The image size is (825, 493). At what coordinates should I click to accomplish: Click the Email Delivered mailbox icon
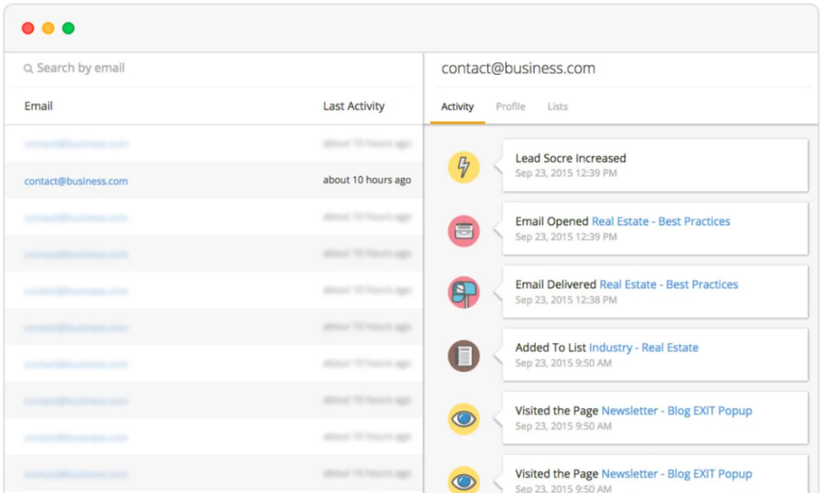463,292
